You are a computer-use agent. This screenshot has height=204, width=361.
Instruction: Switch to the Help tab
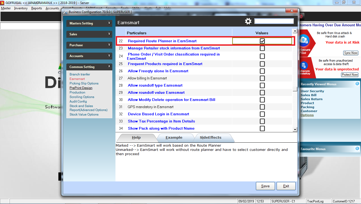136,138
